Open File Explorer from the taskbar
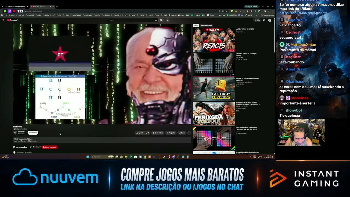The width and height of the screenshot is (350, 197). point(126,157)
